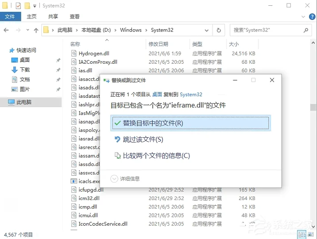The image size is (317, 239).
Task: Open 桌面 in quick access
Action: (20, 60)
